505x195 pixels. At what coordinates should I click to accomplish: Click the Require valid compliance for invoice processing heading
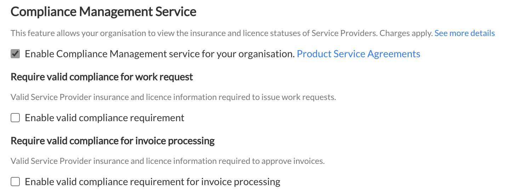(113, 141)
